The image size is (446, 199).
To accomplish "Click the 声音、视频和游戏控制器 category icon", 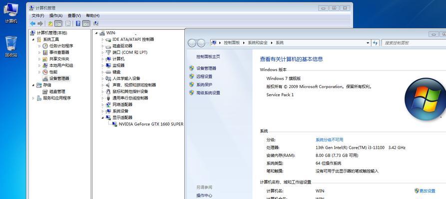I will [x=108, y=85].
